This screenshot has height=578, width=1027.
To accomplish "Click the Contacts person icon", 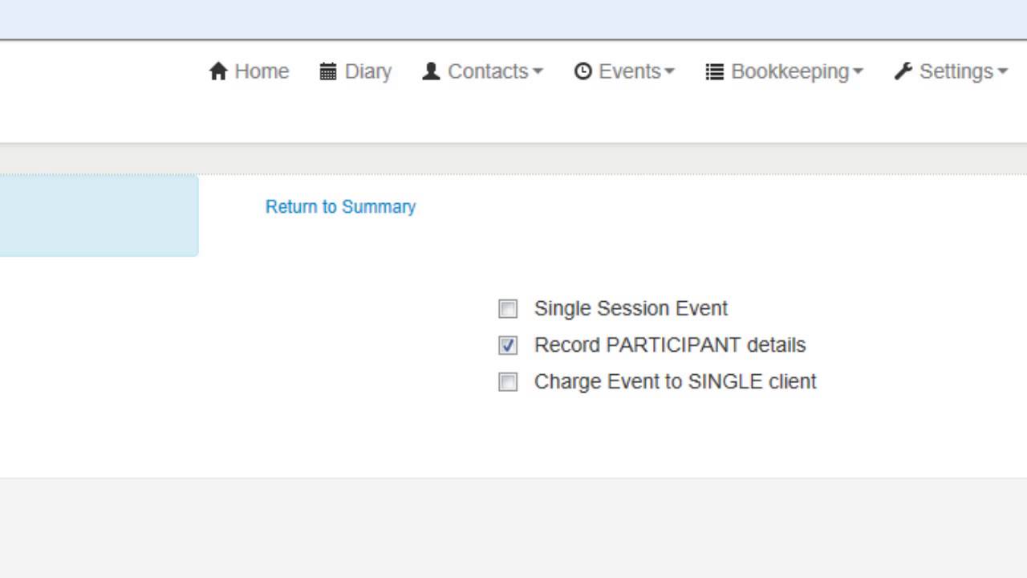I will 431,71.
